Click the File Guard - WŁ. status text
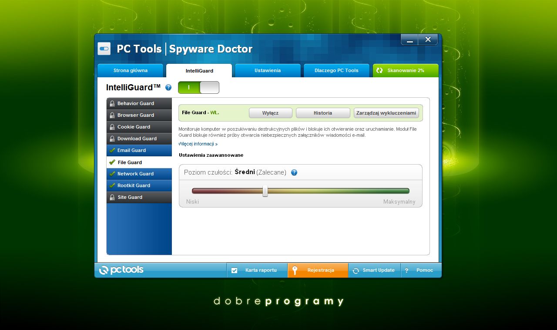Image resolution: width=557 pixels, height=330 pixels. click(x=201, y=112)
